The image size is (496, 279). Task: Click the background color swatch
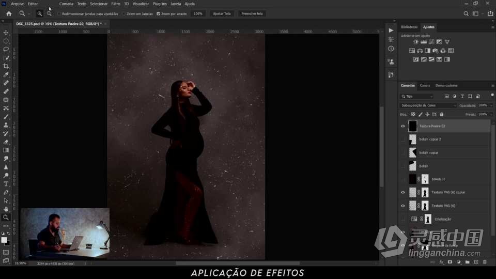tap(8, 243)
